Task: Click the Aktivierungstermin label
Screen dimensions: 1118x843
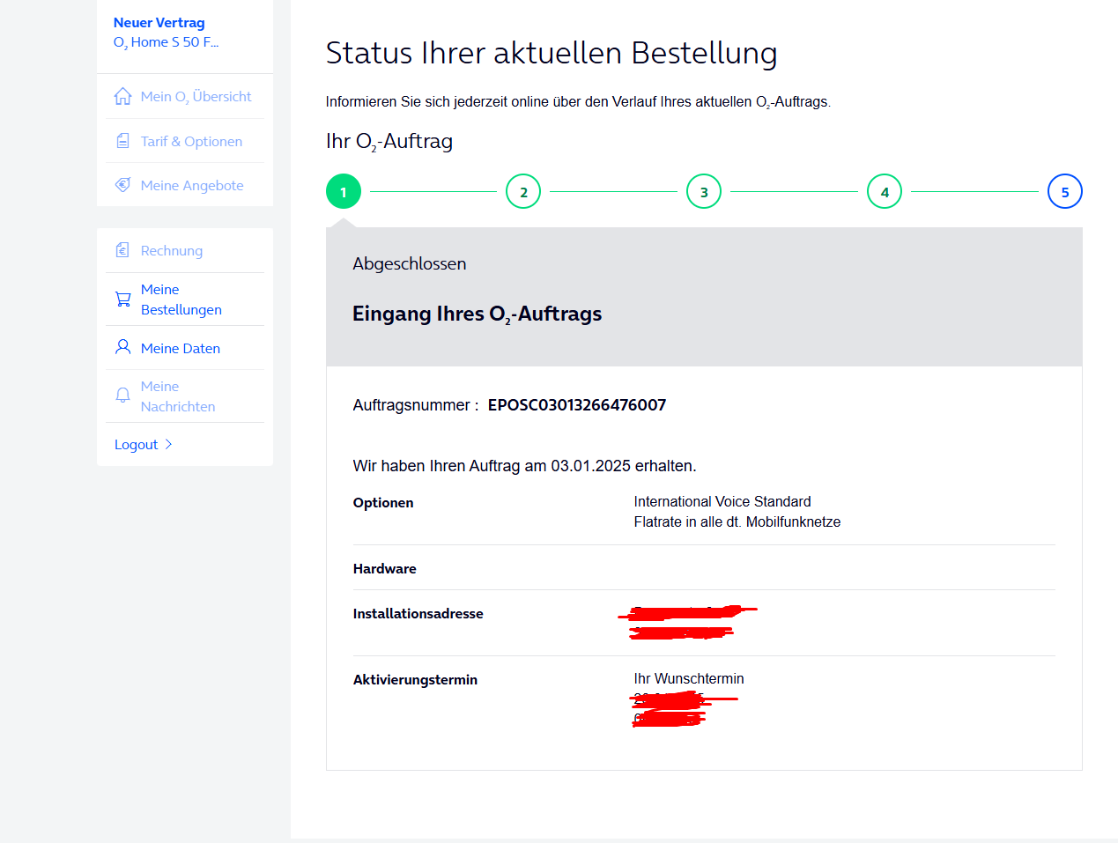Action: [415, 679]
